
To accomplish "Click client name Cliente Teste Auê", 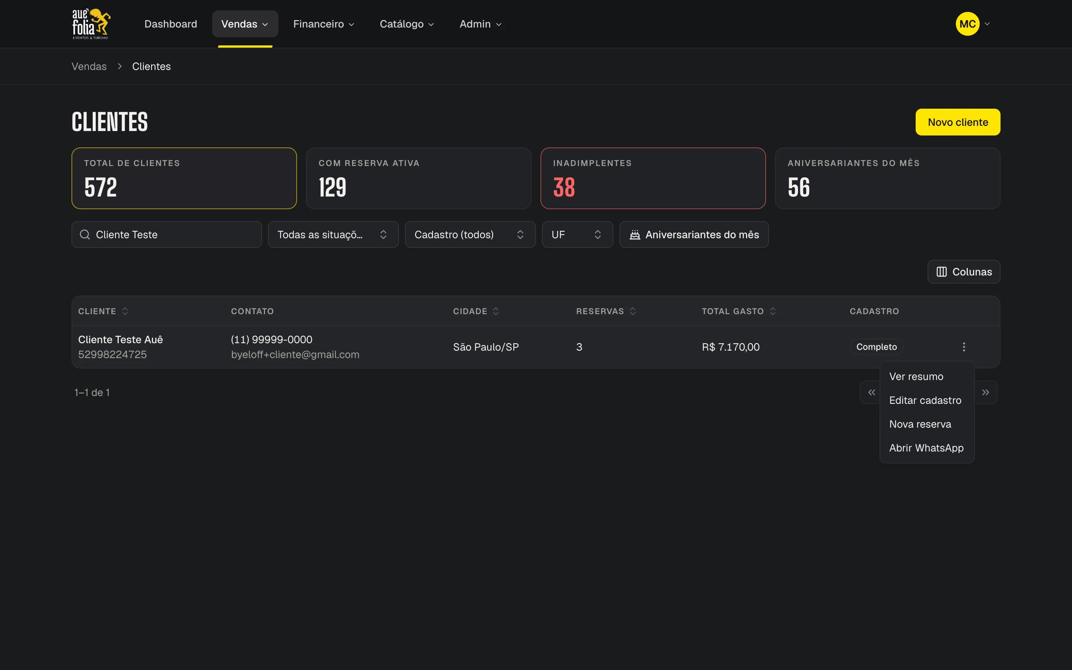I will (121, 339).
